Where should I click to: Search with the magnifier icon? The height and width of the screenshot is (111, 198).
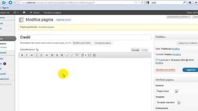point(184,2)
